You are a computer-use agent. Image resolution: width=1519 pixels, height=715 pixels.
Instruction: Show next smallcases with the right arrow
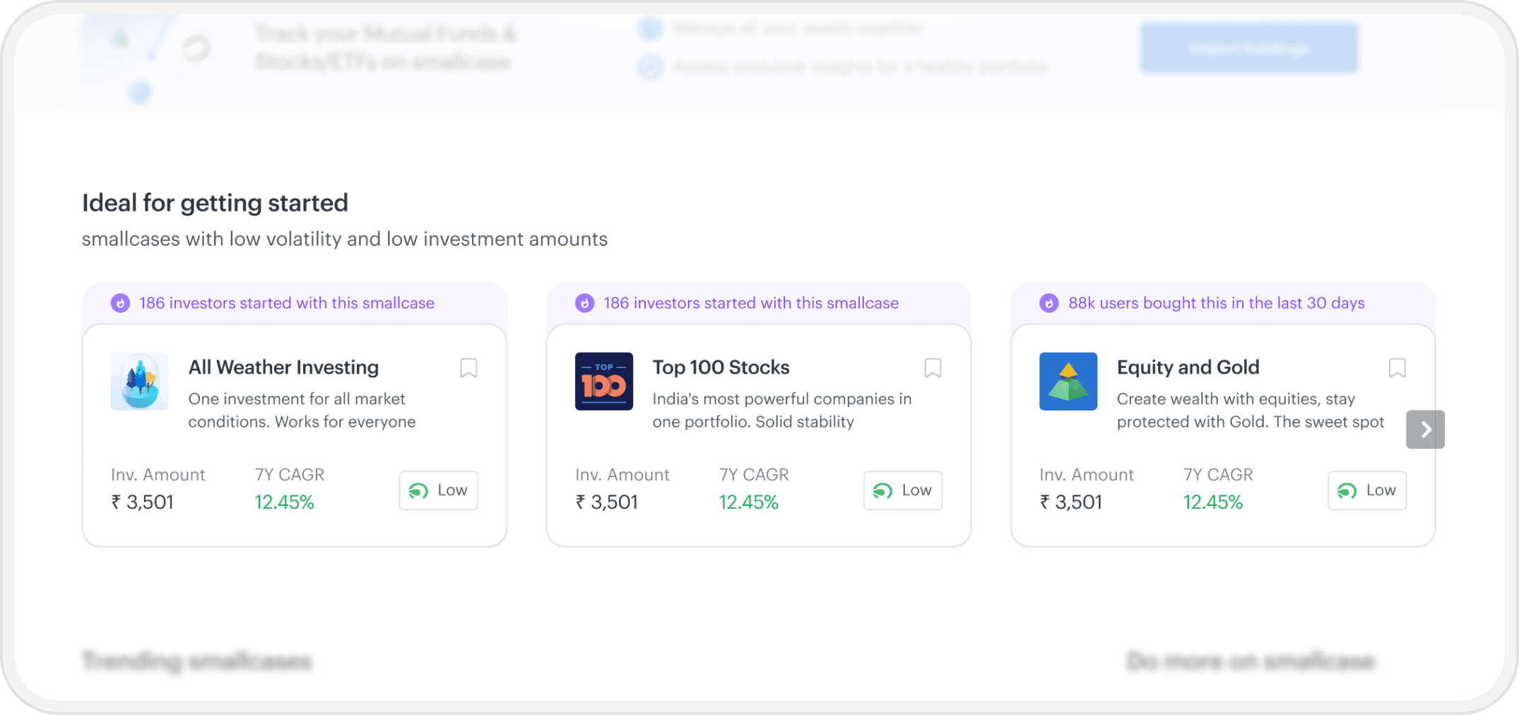(1425, 430)
